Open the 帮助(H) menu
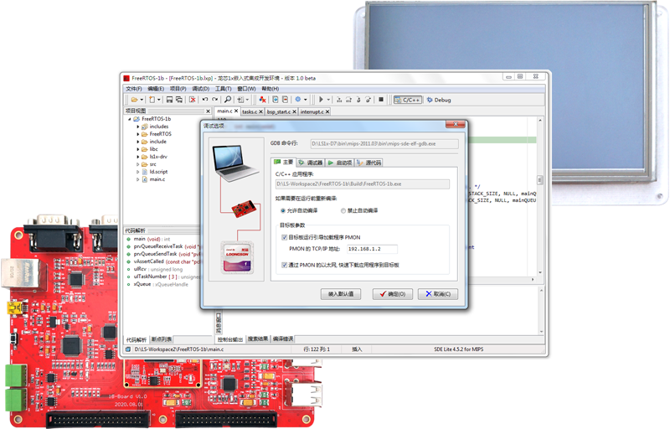 tap(271, 89)
